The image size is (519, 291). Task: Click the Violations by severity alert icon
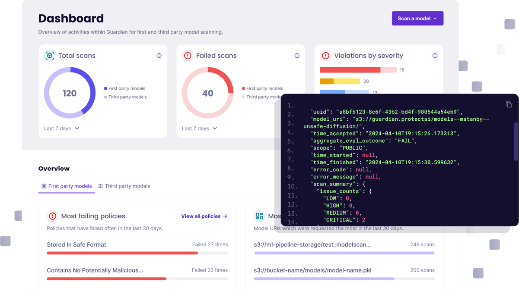[325, 56]
